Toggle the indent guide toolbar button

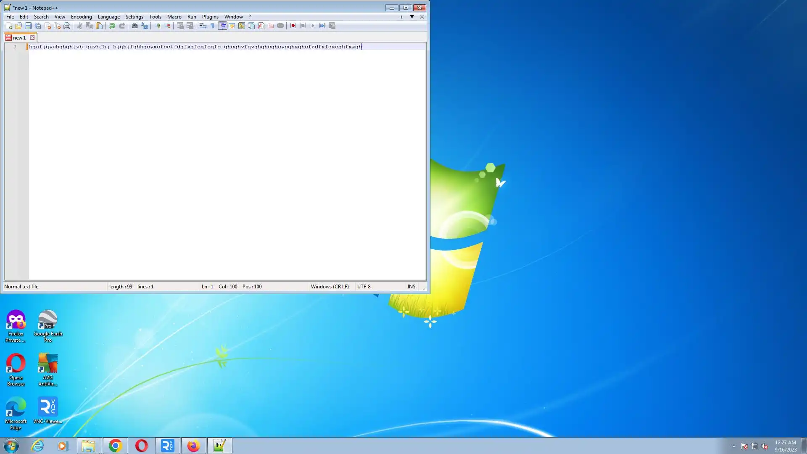(x=222, y=26)
